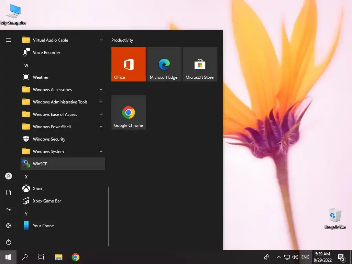Click the Y letter header
This screenshot has width=352, height=264.
tap(26, 214)
